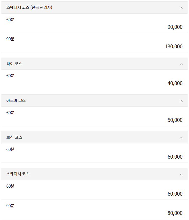189x220 pixels.
Task: Click the 50,000 아로마 코스 price
Action: tap(175, 120)
